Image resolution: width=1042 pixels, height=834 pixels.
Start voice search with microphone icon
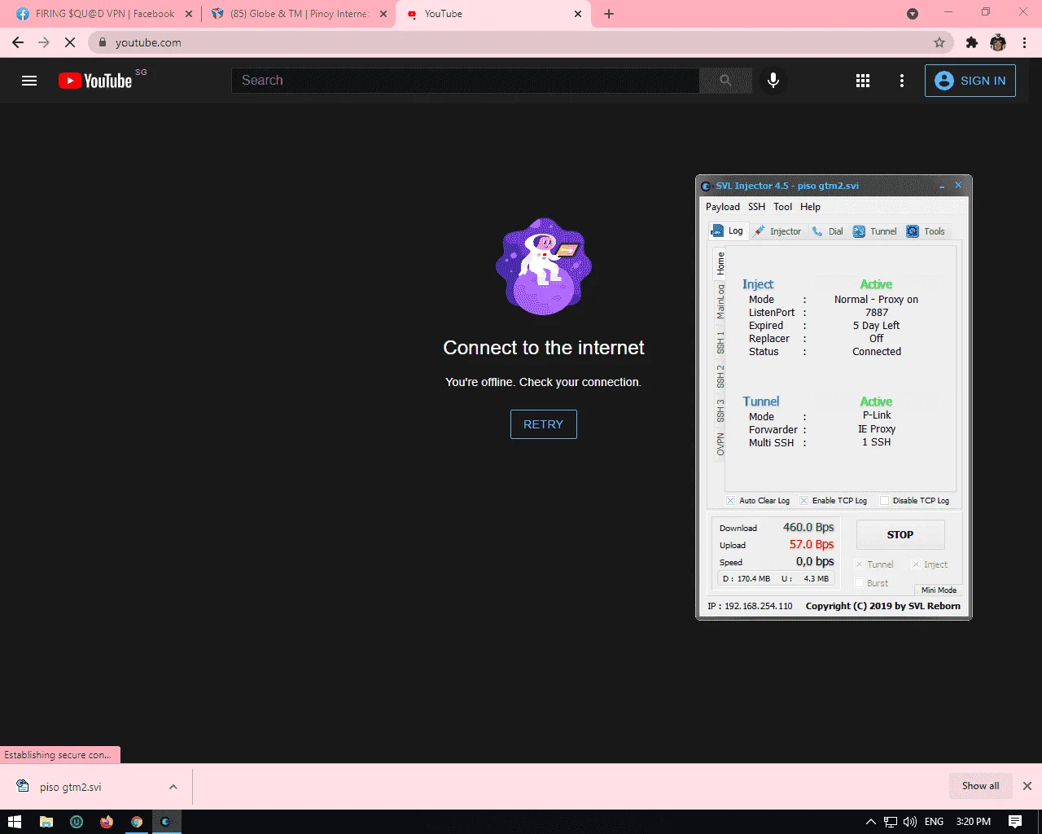pyautogui.click(x=773, y=81)
